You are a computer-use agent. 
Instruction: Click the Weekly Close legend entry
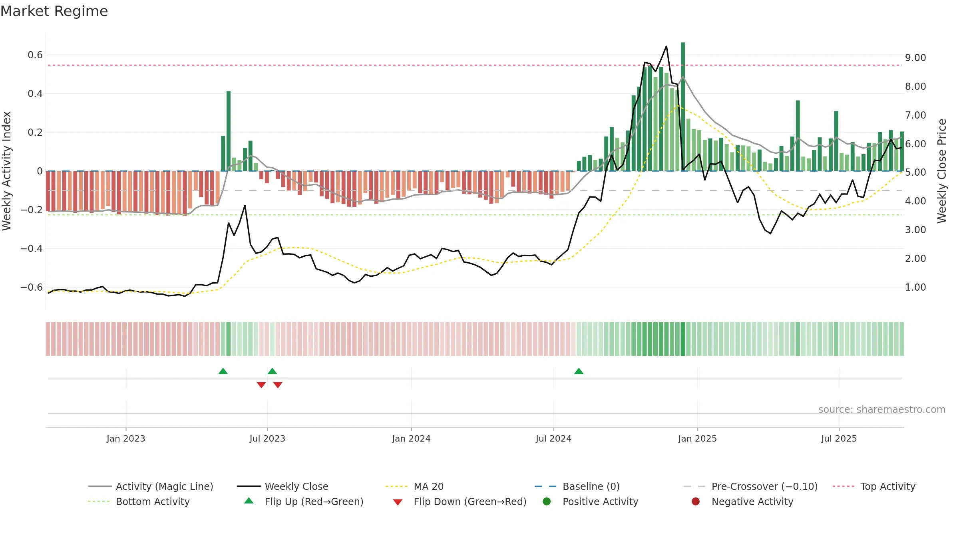point(283,486)
